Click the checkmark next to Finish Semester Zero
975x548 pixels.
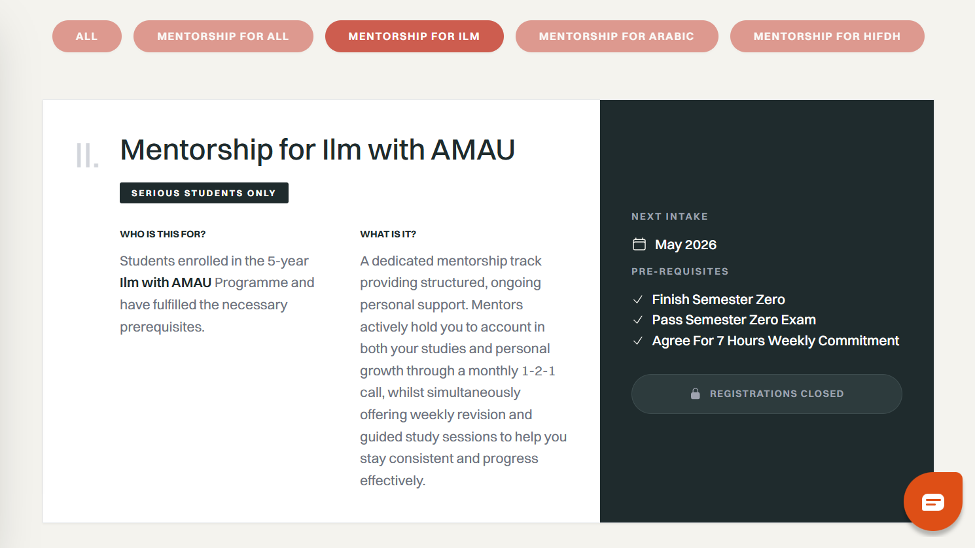tap(637, 300)
